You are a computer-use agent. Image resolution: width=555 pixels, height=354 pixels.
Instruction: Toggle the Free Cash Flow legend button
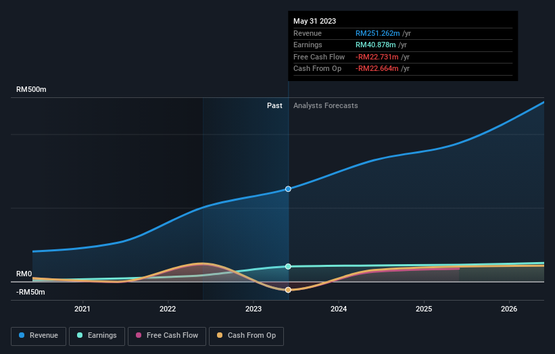(x=167, y=336)
